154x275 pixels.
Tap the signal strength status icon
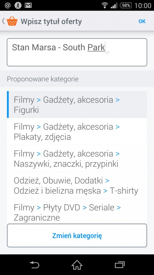(114, 5)
